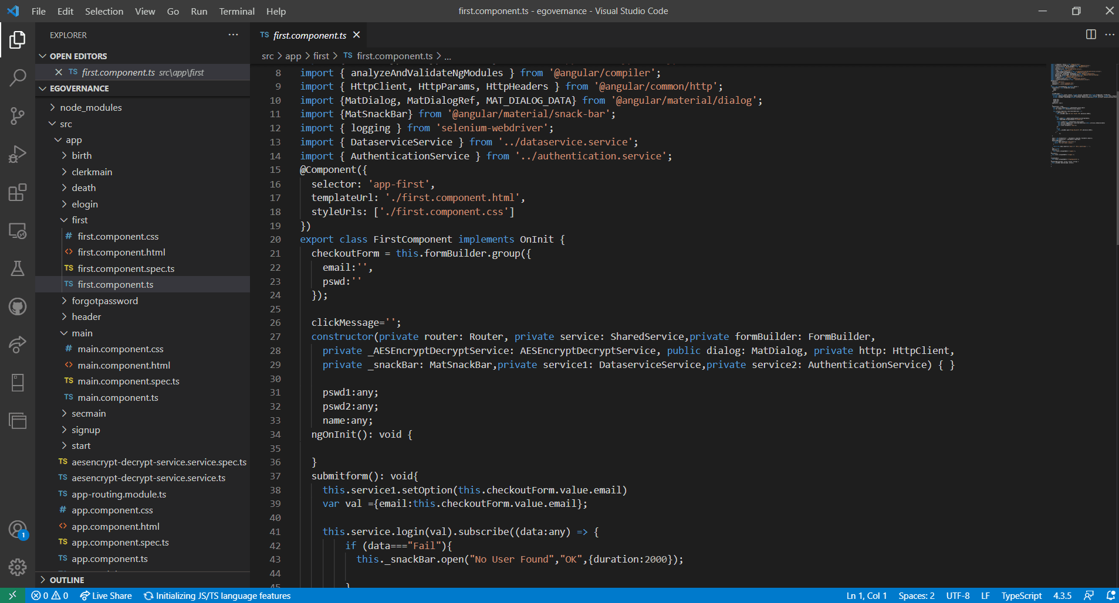
Task: Open the Accounts icon in activity bar
Action: coord(18,529)
